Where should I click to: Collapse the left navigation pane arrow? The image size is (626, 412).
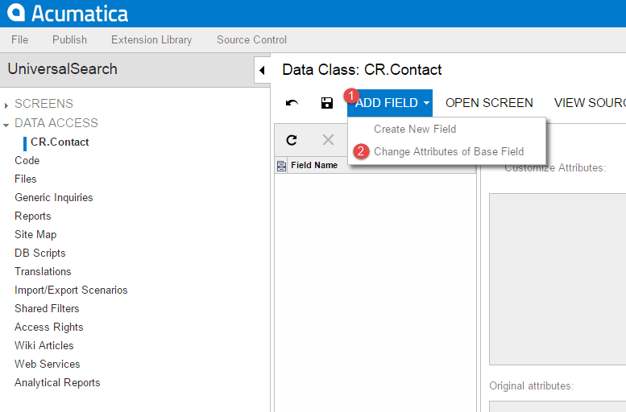pos(262,71)
